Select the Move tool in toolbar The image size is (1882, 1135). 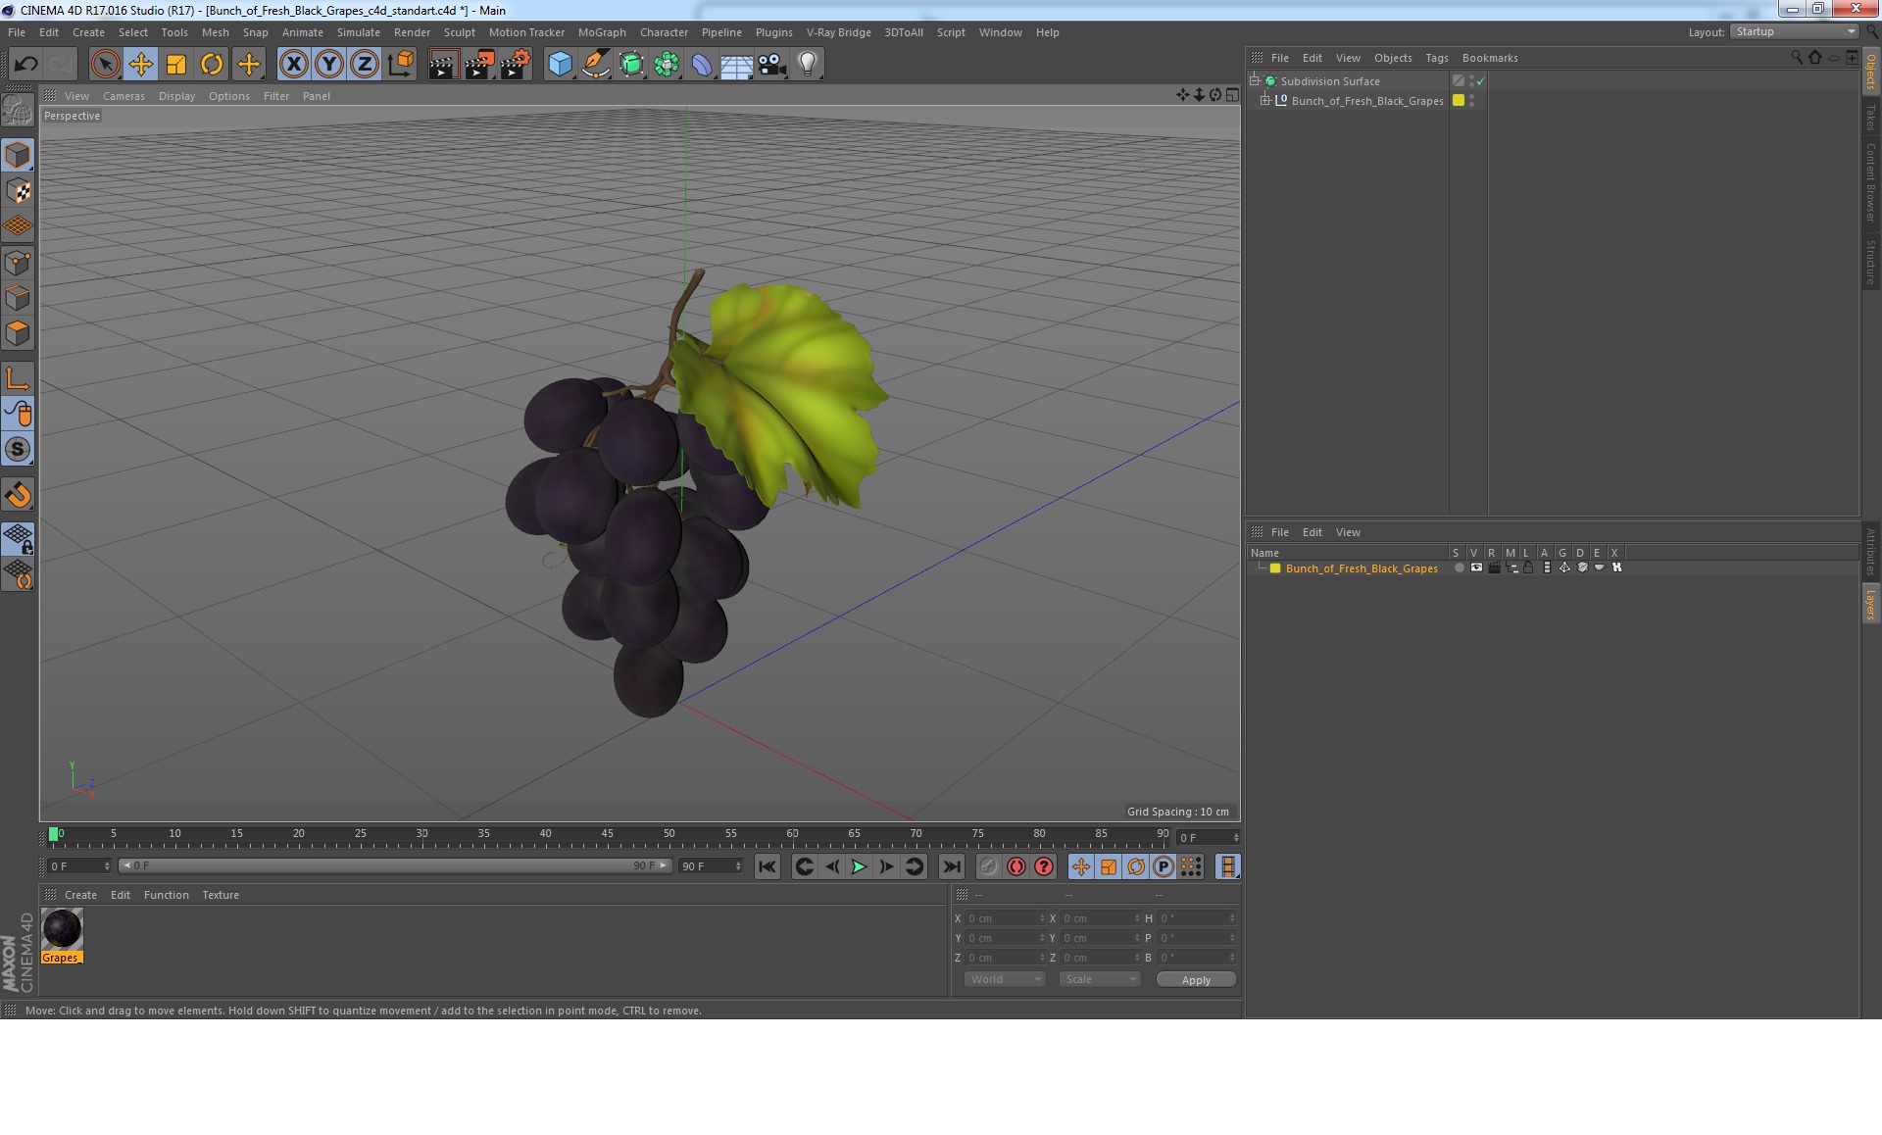click(x=140, y=65)
